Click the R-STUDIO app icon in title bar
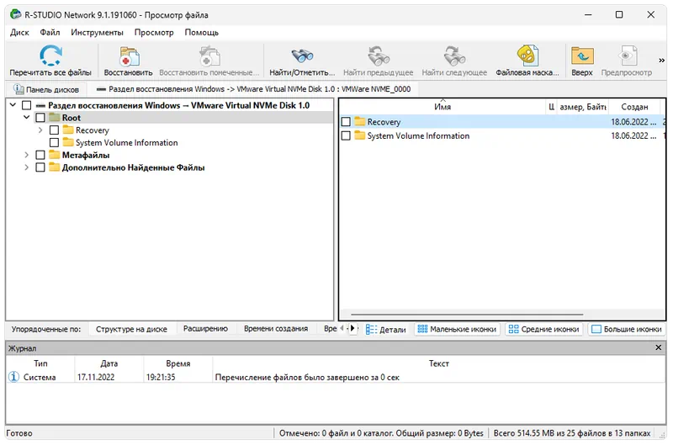 click(15, 14)
